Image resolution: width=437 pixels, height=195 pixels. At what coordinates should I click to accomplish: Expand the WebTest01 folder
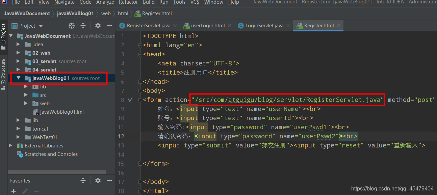(x=19, y=137)
